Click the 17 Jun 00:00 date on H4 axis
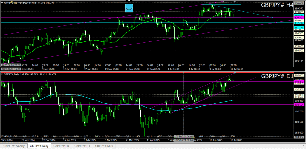The width and height of the screenshot is (306, 149). coord(91,69)
